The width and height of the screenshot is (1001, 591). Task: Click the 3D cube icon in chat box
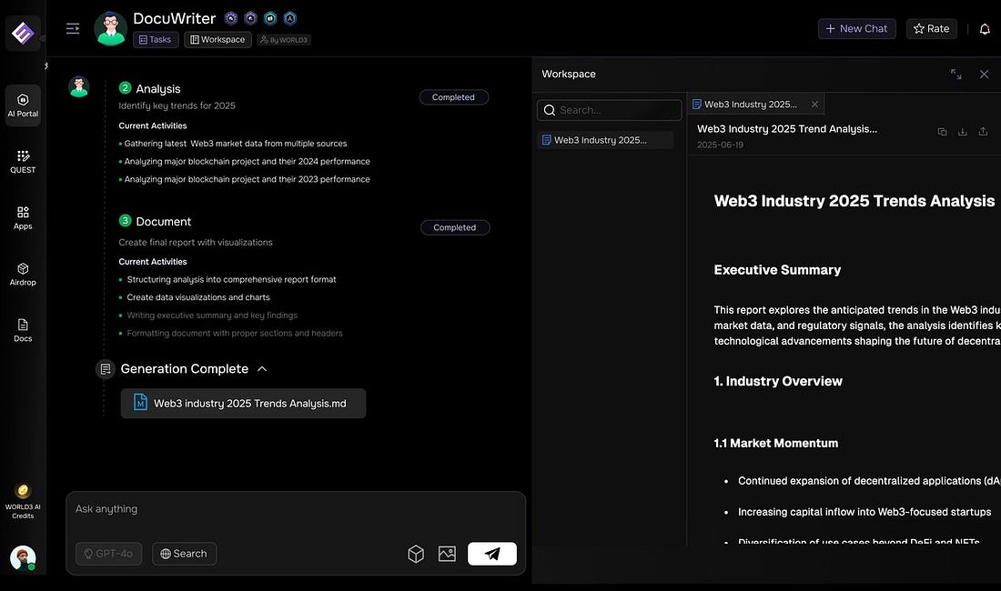coord(416,554)
